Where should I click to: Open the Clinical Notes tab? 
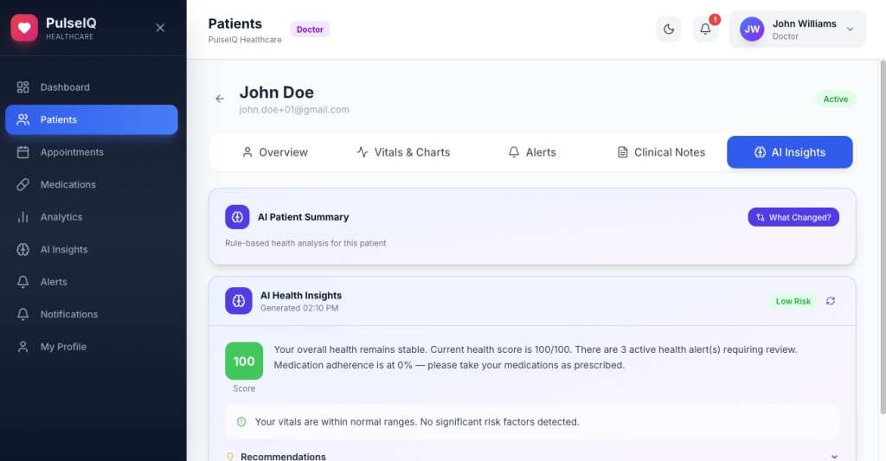(x=661, y=152)
